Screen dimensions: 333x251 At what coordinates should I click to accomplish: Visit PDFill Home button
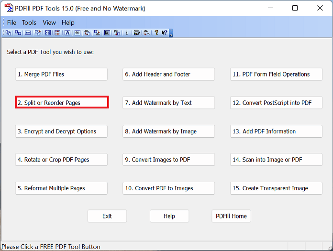[231, 216]
